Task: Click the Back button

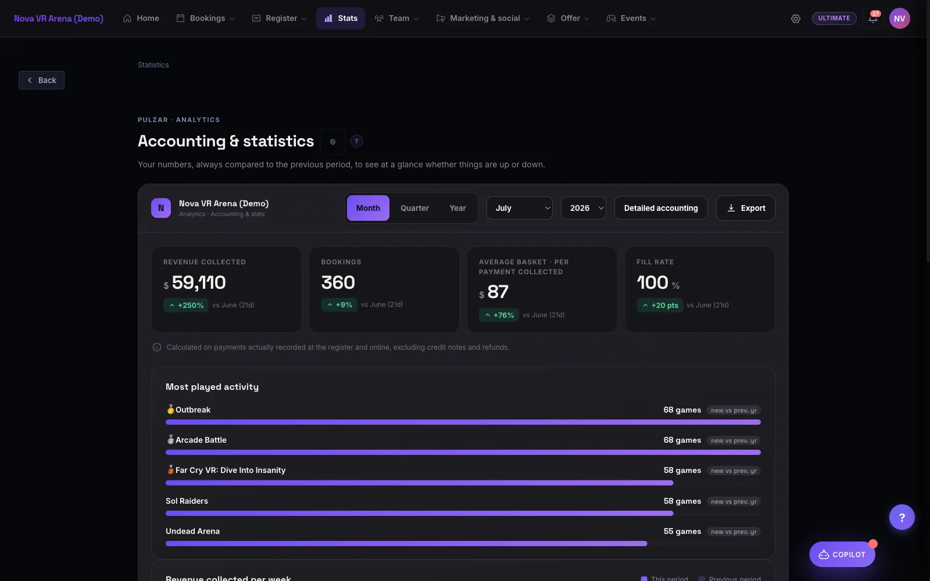Action: 41,80
